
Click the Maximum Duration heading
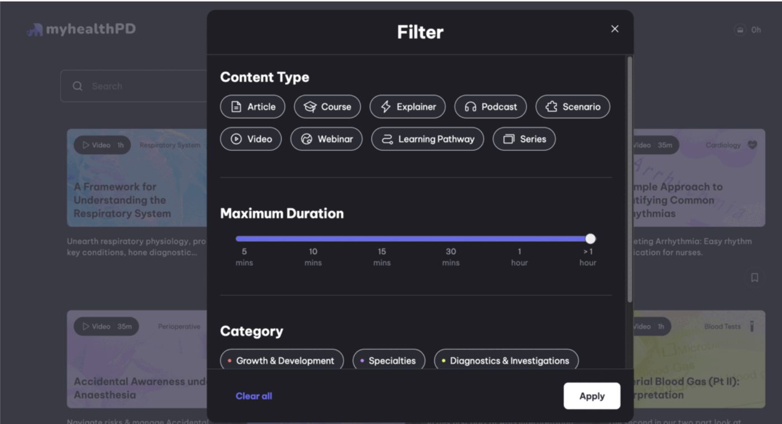pyautogui.click(x=282, y=213)
